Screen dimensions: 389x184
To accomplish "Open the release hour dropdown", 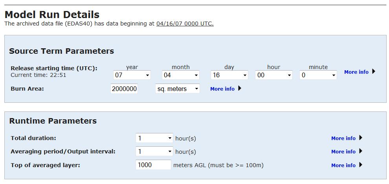I will [274, 75].
